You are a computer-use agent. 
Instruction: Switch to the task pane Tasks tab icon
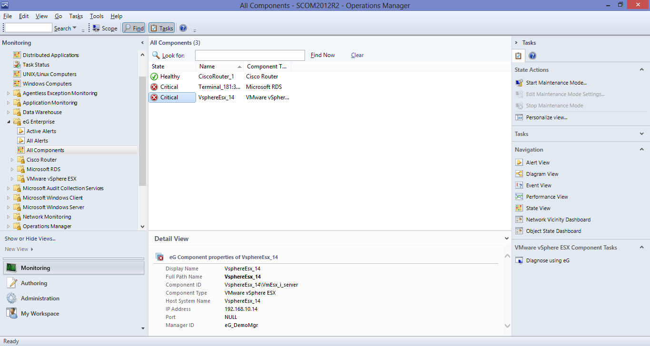tap(519, 56)
